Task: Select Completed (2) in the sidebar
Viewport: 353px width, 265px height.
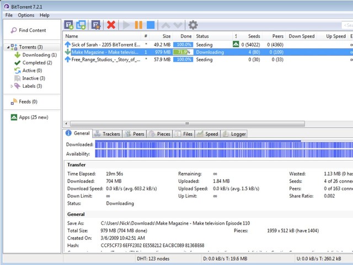Action: (x=37, y=62)
